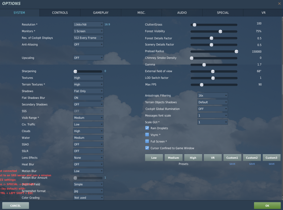The height and width of the screenshot is (210, 283).
Task: Open the SSLR dropdown
Action: [x=88, y=151]
